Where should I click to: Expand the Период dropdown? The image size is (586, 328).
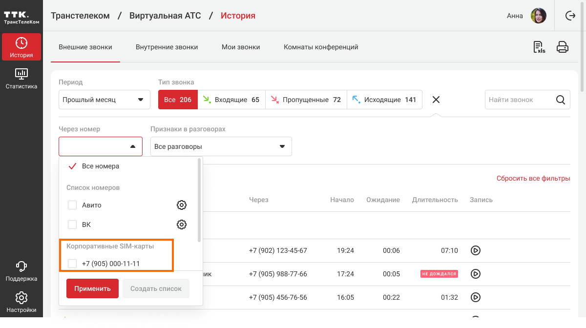pos(101,100)
